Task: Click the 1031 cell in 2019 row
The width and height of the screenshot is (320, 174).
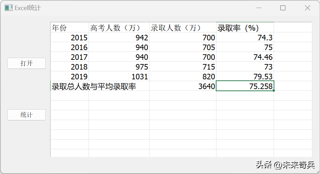Action: tap(119, 76)
